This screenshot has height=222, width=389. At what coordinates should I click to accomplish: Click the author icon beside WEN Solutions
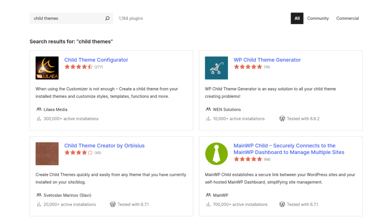[x=209, y=109]
